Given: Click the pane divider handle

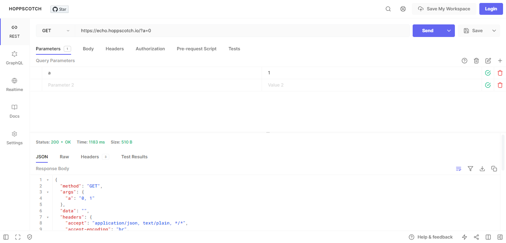Looking at the screenshot, I should (x=268, y=132).
